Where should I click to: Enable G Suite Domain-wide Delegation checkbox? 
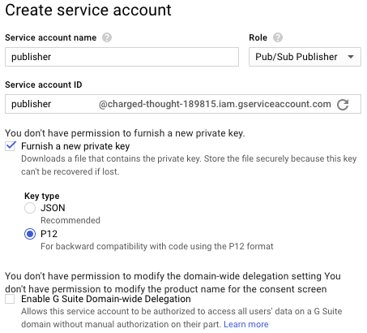coord(10,299)
